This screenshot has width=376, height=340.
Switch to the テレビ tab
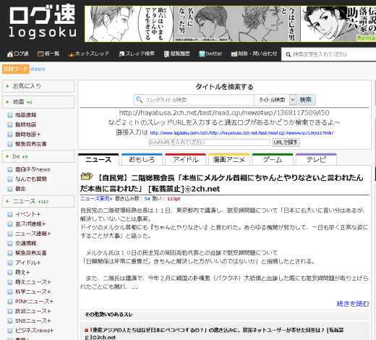[x=316, y=159]
